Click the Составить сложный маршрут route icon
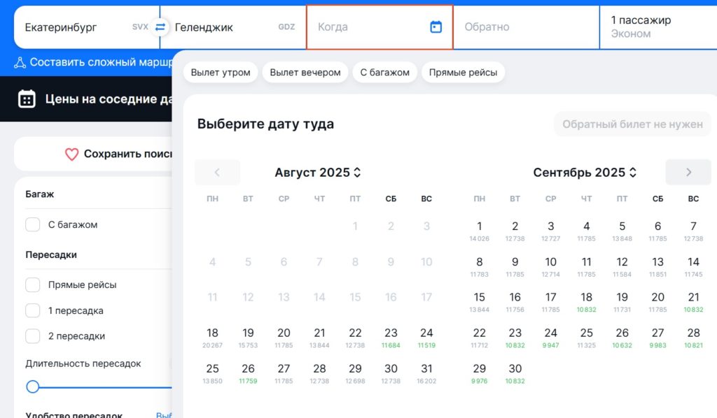717x418 pixels. [x=22, y=62]
